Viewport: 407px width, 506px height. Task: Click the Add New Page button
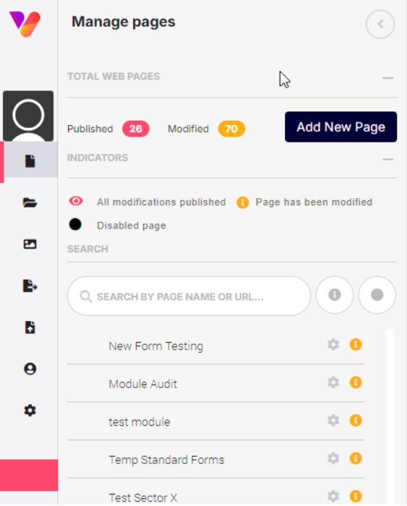[x=340, y=126]
